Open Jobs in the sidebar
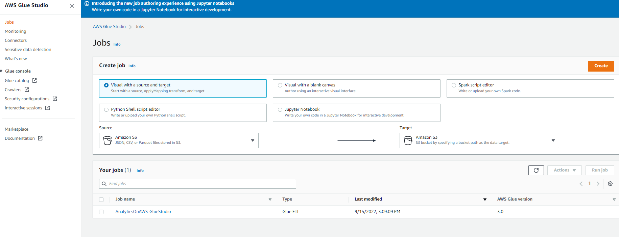Image resolution: width=619 pixels, height=237 pixels. (x=9, y=22)
